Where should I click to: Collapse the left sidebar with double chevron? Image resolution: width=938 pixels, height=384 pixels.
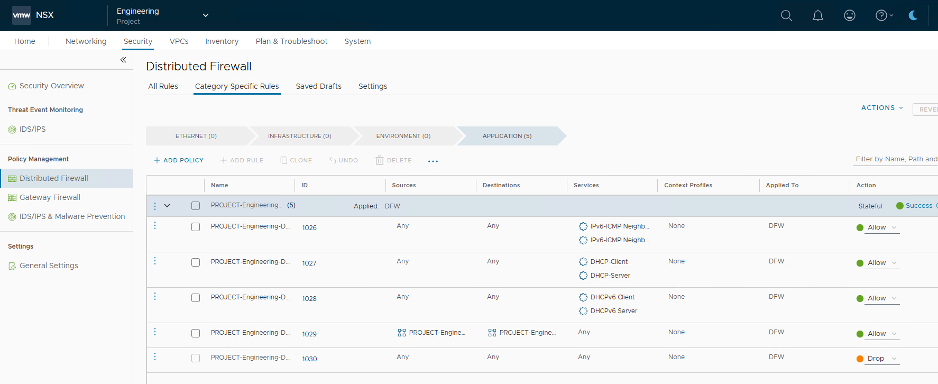click(123, 60)
